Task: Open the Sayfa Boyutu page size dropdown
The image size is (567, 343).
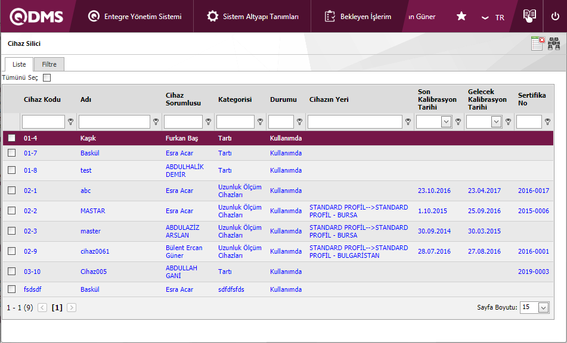Action: coord(543,308)
